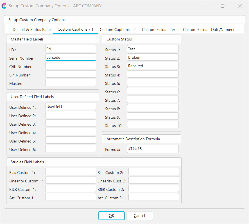Click the Cancel button

[x=139, y=216]
